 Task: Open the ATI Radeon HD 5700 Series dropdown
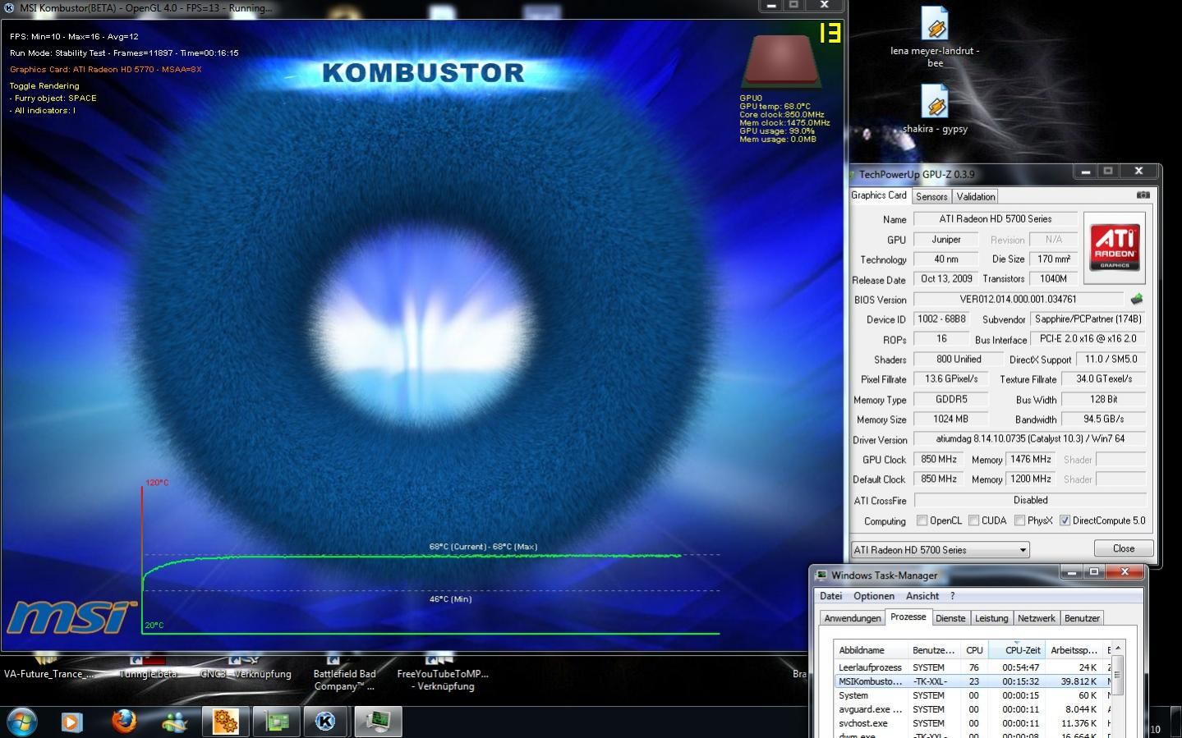point(940,550)
